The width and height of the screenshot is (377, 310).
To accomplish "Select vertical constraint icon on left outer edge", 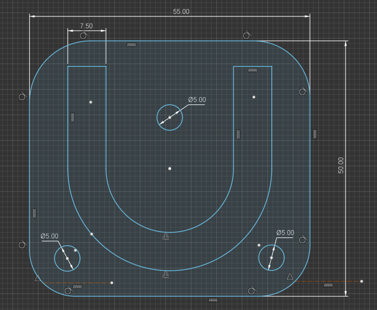I will pyautogui.click(x=34, y=213).
